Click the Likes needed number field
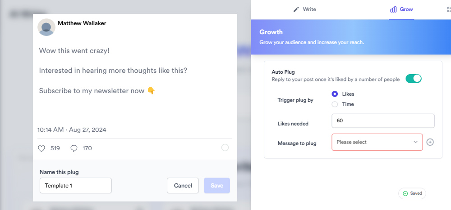The height and width of the screenshot is (210, 451). pyautogui.click(x=383, y=121)
